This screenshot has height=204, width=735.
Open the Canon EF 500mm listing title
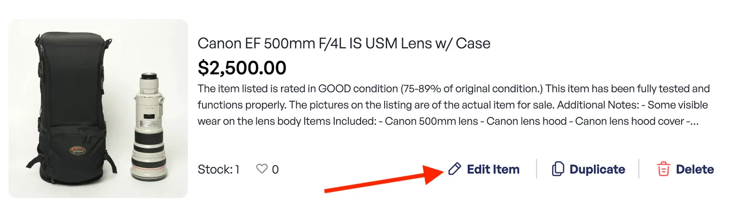[x=344, y=44]
